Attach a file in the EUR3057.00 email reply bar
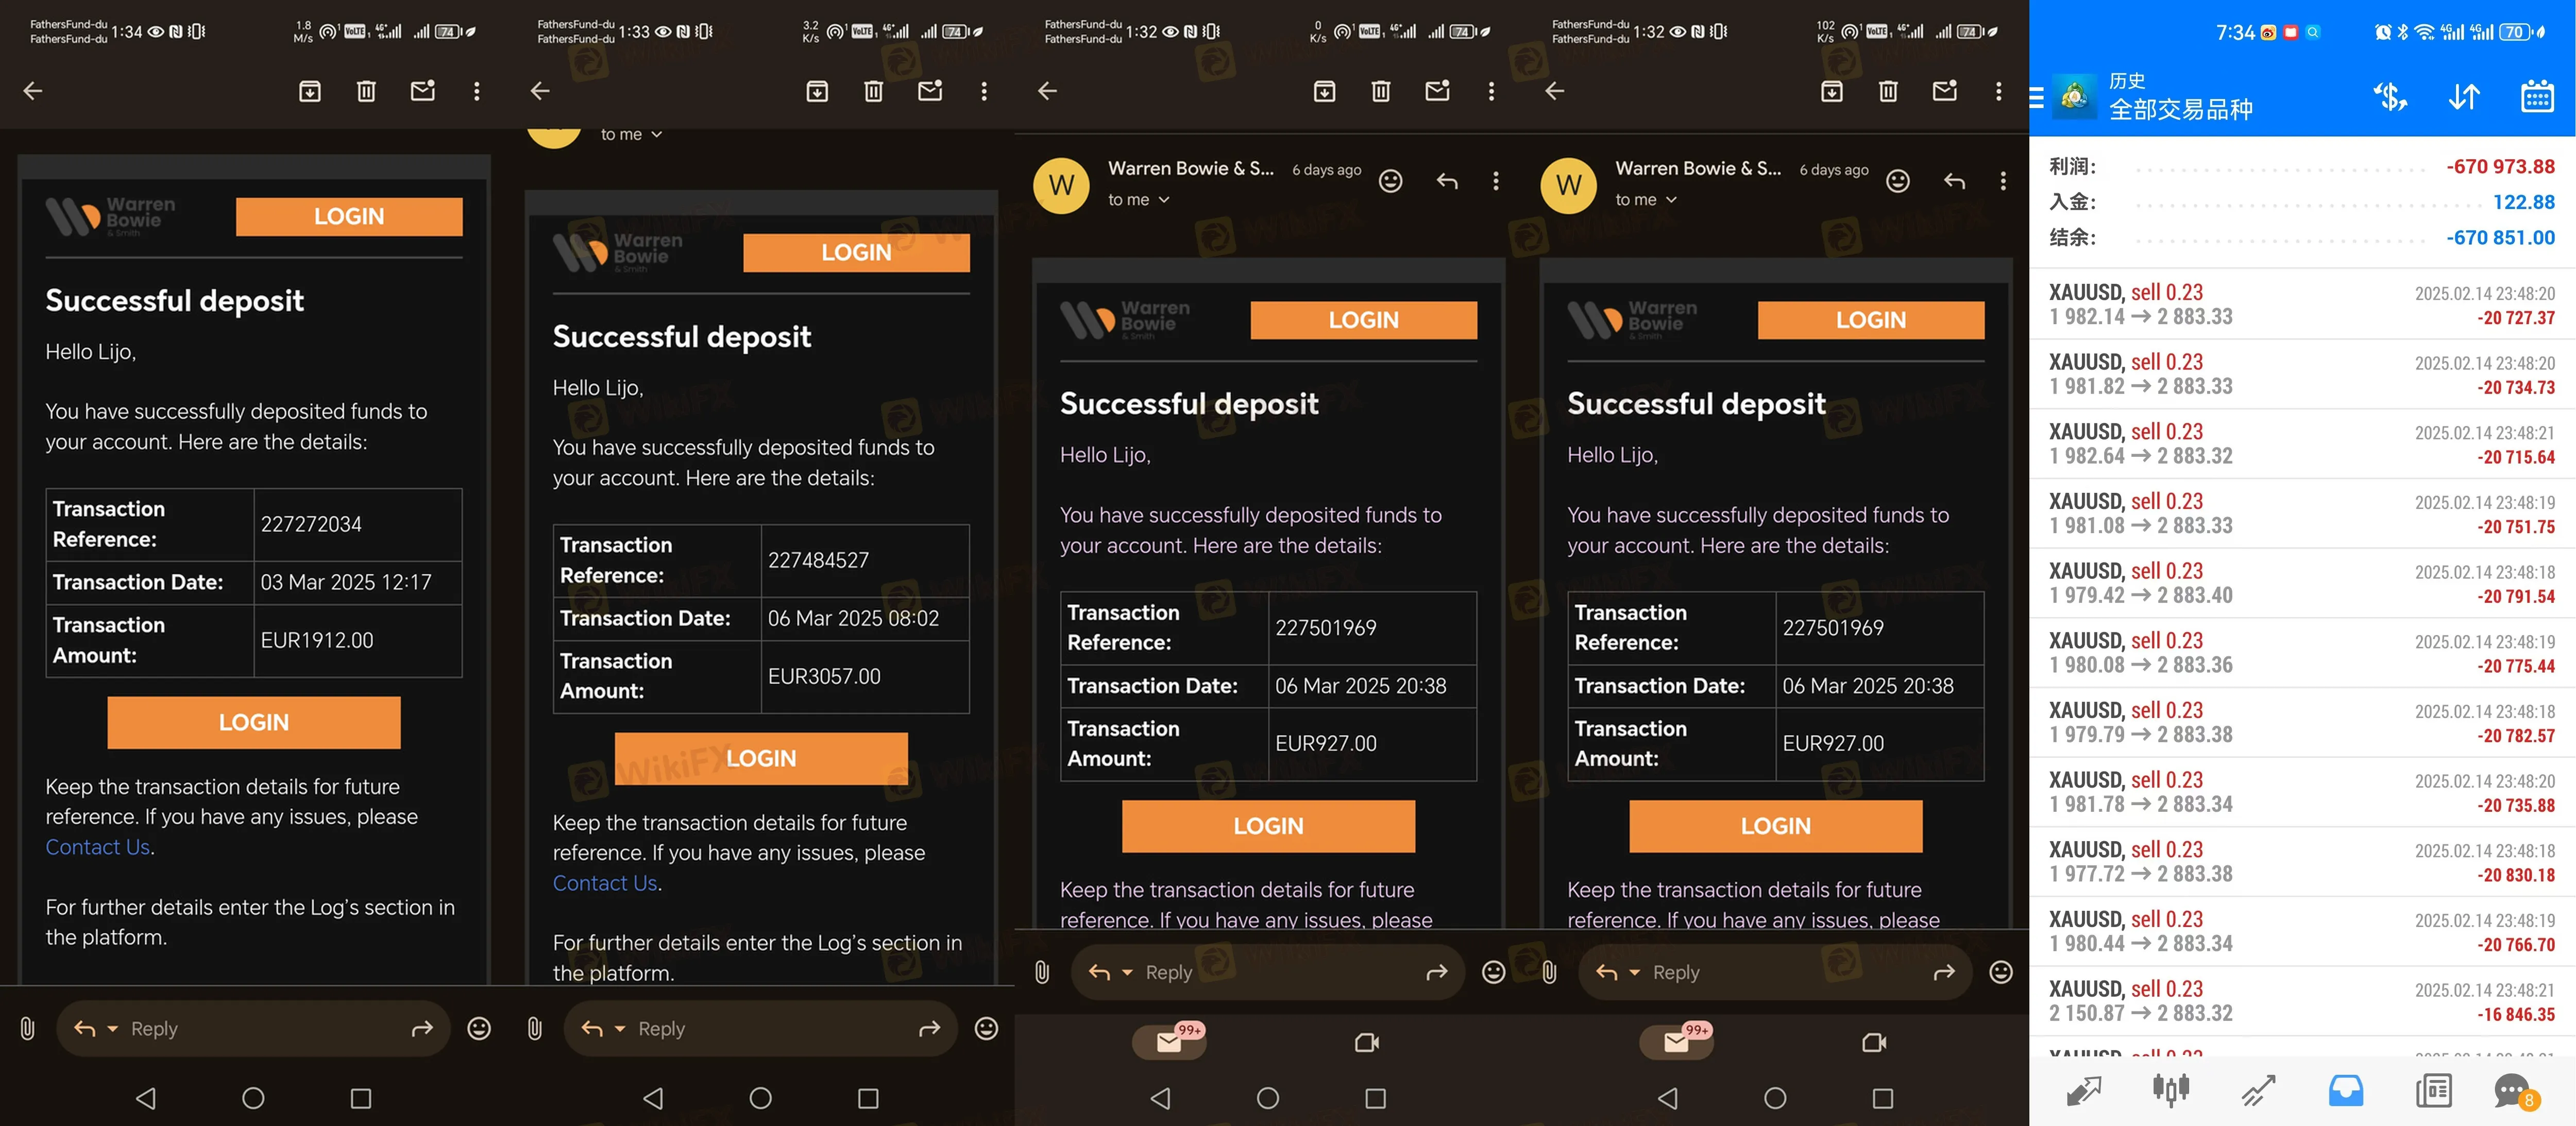2576x1126 pixels. click(535, 1028)
